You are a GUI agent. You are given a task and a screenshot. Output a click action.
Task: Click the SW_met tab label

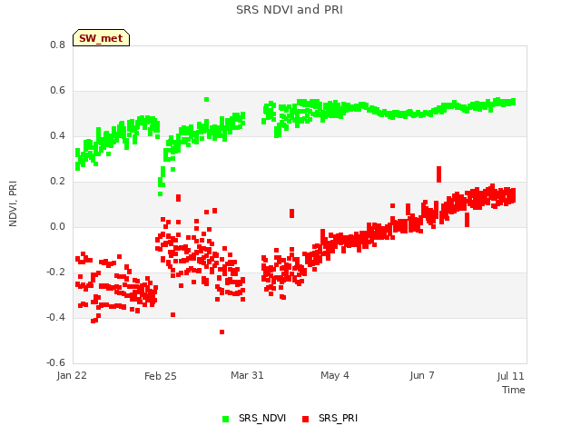point(101,38)
